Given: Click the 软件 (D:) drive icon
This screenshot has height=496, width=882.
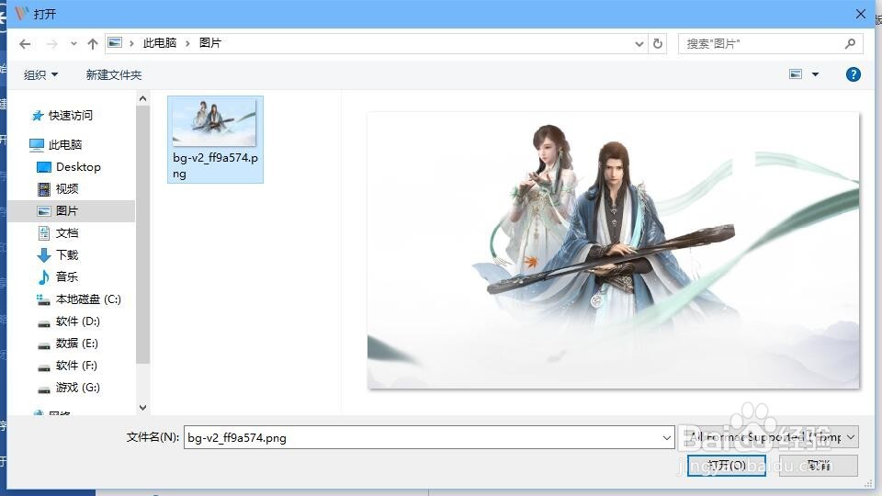Looking at the screenshot, I should click(44, 323).
